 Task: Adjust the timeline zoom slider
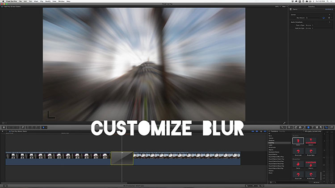click(x=253, y=186)
